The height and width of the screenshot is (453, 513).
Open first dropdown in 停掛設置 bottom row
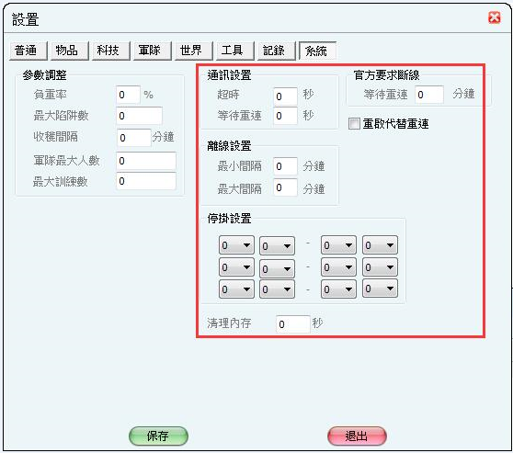point(236,289)
